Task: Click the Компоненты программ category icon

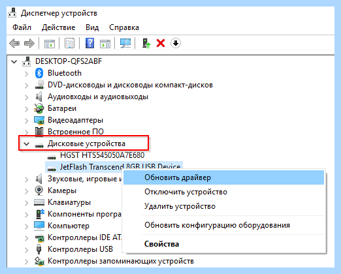Action: point(39,214)
